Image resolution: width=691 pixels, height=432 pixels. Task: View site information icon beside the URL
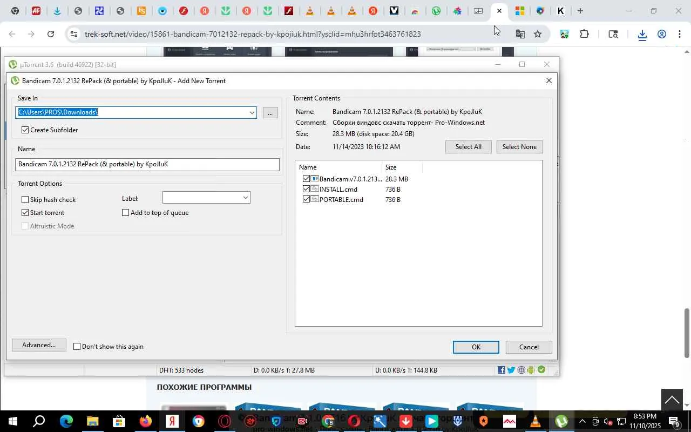click(73, 34)
